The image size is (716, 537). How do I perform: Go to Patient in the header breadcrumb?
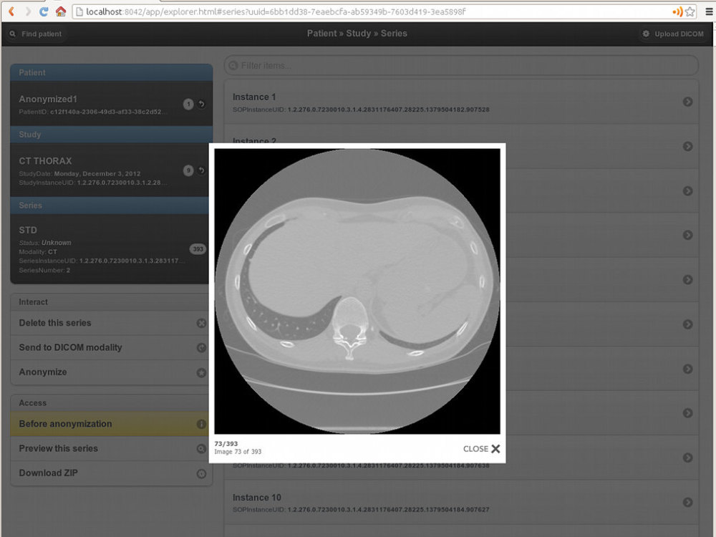point(321,34)
